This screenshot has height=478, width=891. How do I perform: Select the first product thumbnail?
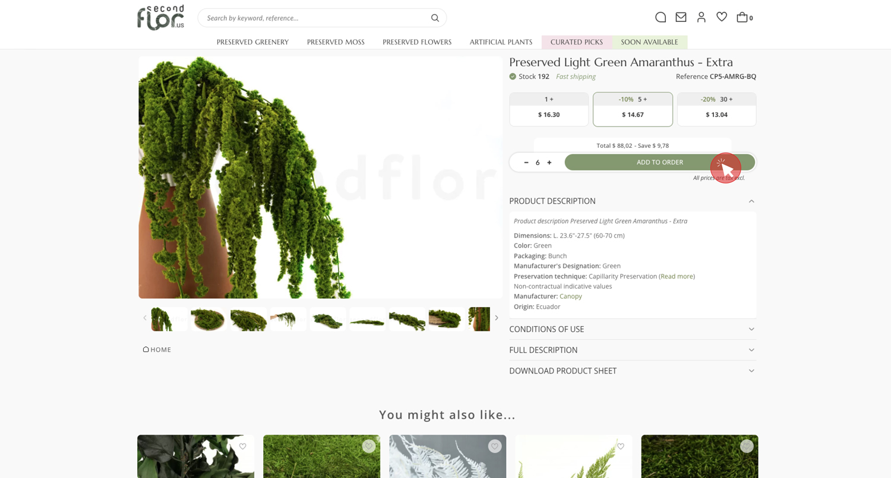pos(169,319)
